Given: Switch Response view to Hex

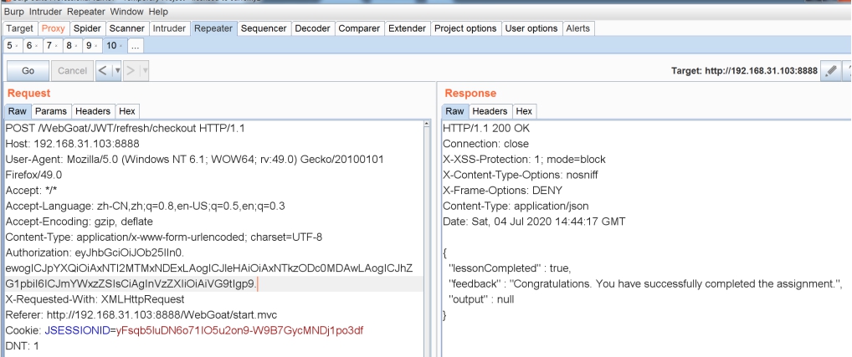Looking at the screenshot, I should pyautogui.click(x=524, y=111).
